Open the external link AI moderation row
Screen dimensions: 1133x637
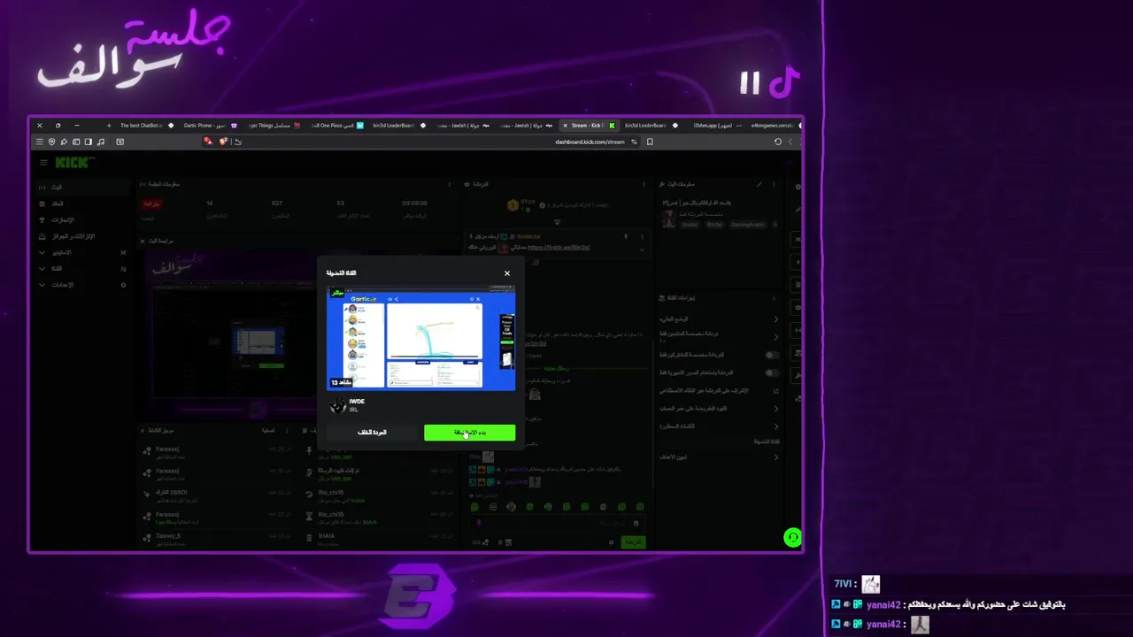[x=776, y=390]
